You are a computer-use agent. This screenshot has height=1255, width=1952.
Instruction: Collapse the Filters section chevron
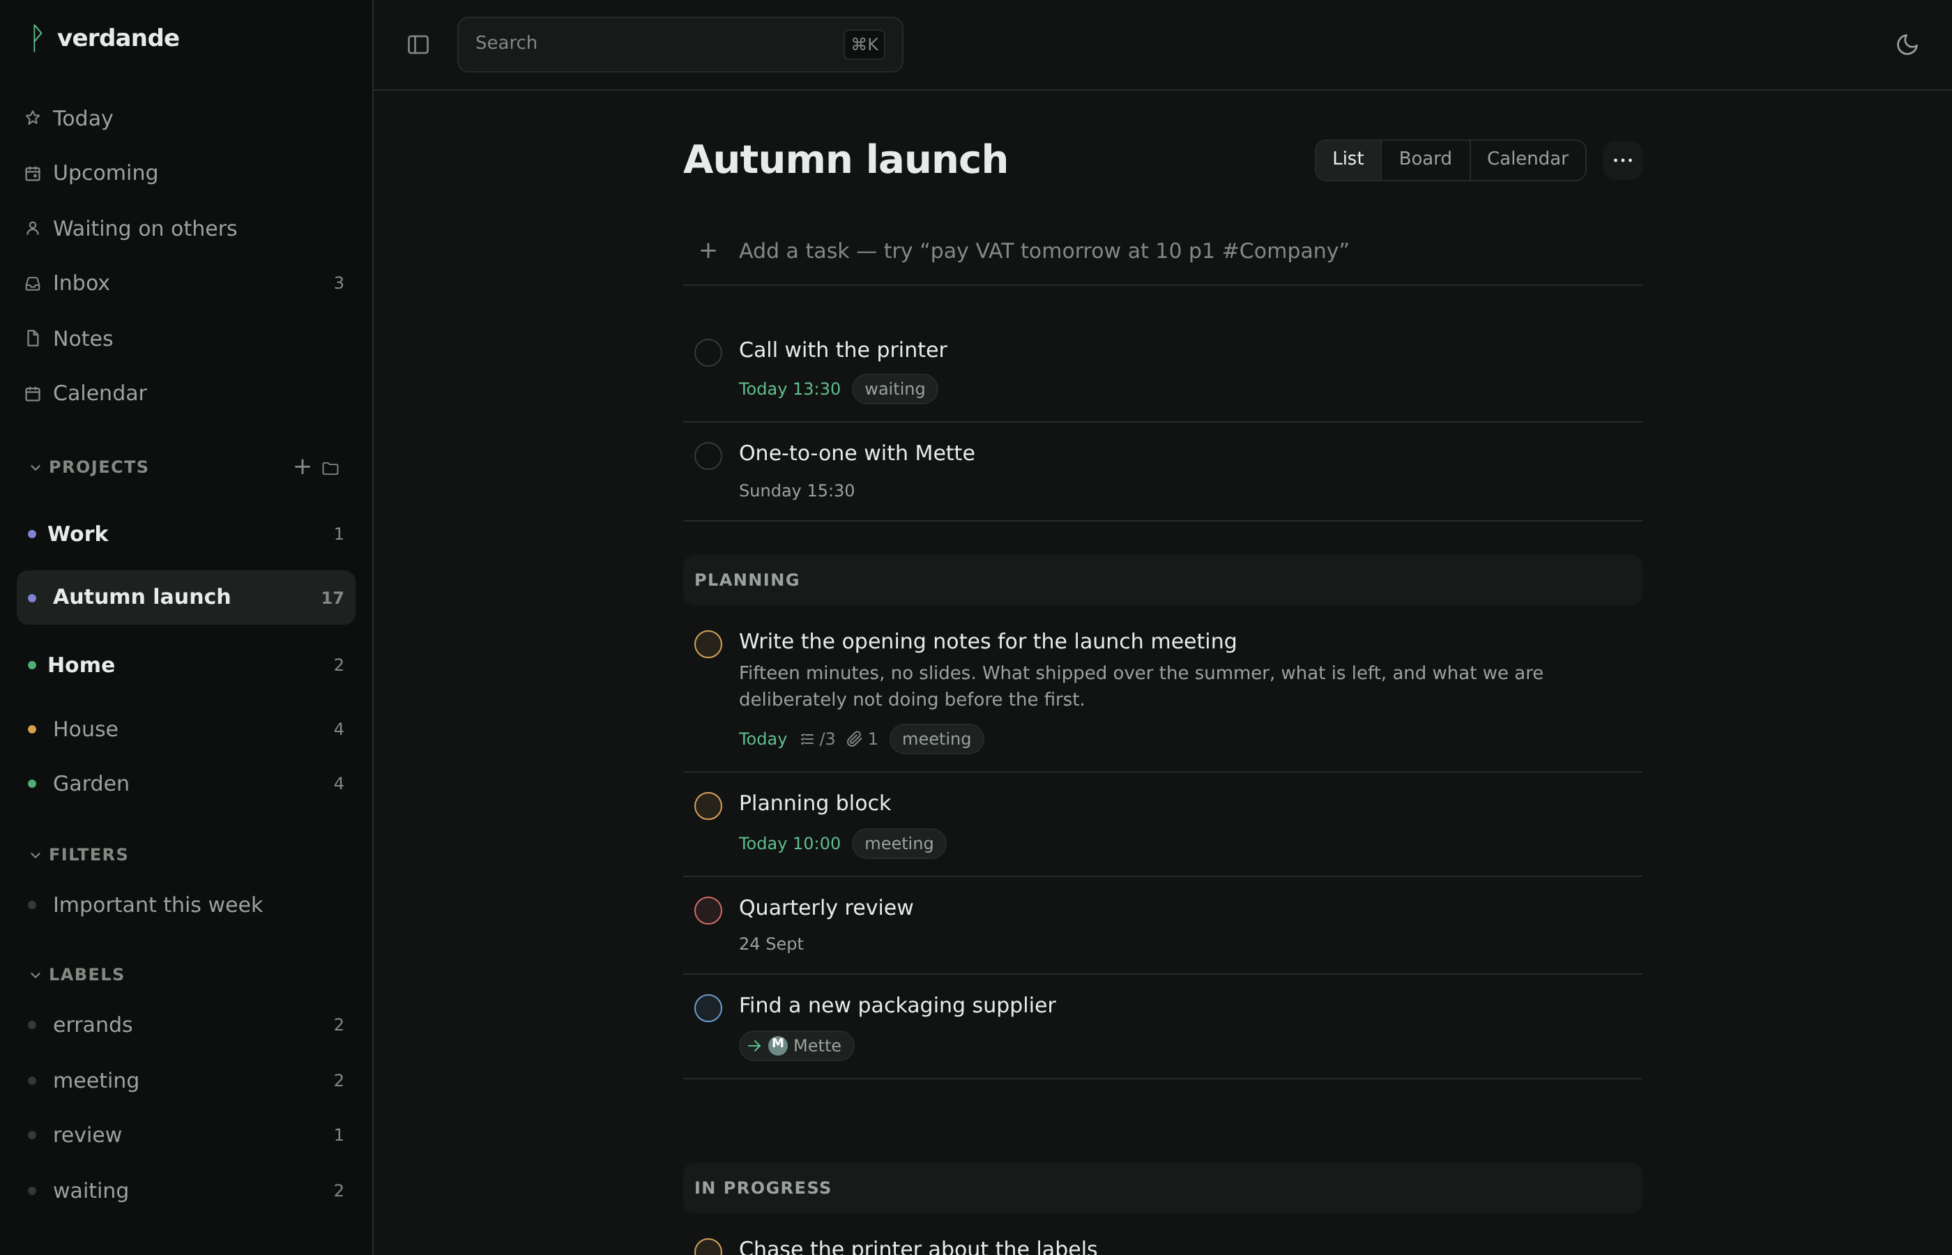[x=35, y=855]
